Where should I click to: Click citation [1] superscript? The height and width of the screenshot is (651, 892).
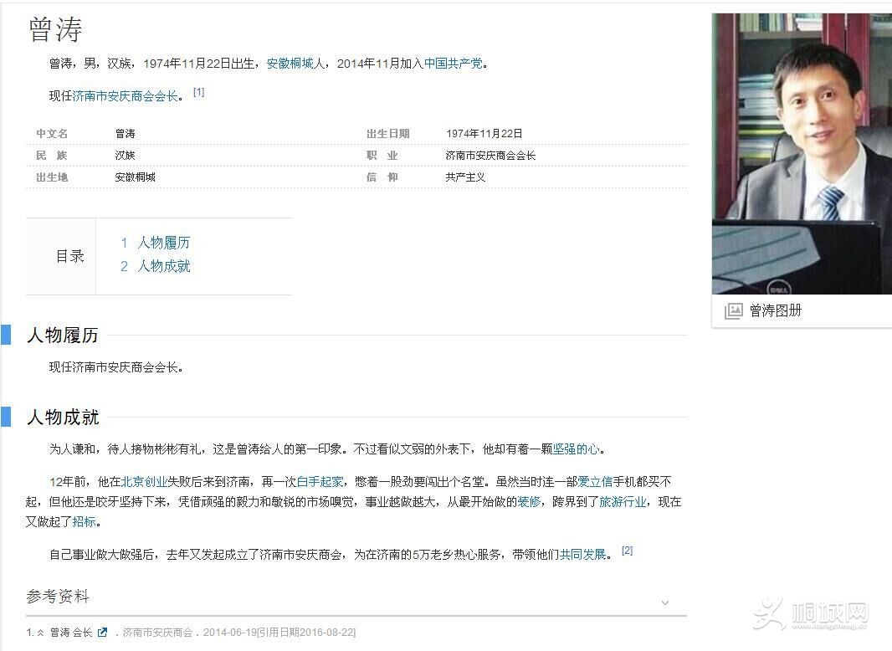coord(198,92)
